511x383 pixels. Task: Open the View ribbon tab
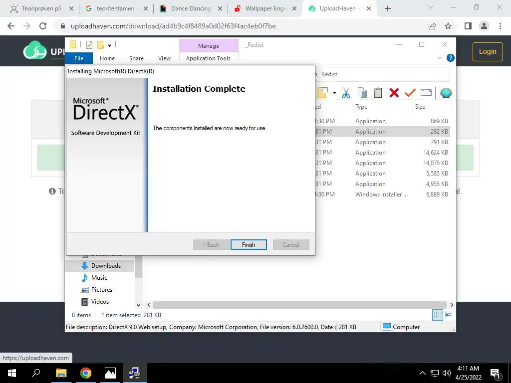click(164, 58)
